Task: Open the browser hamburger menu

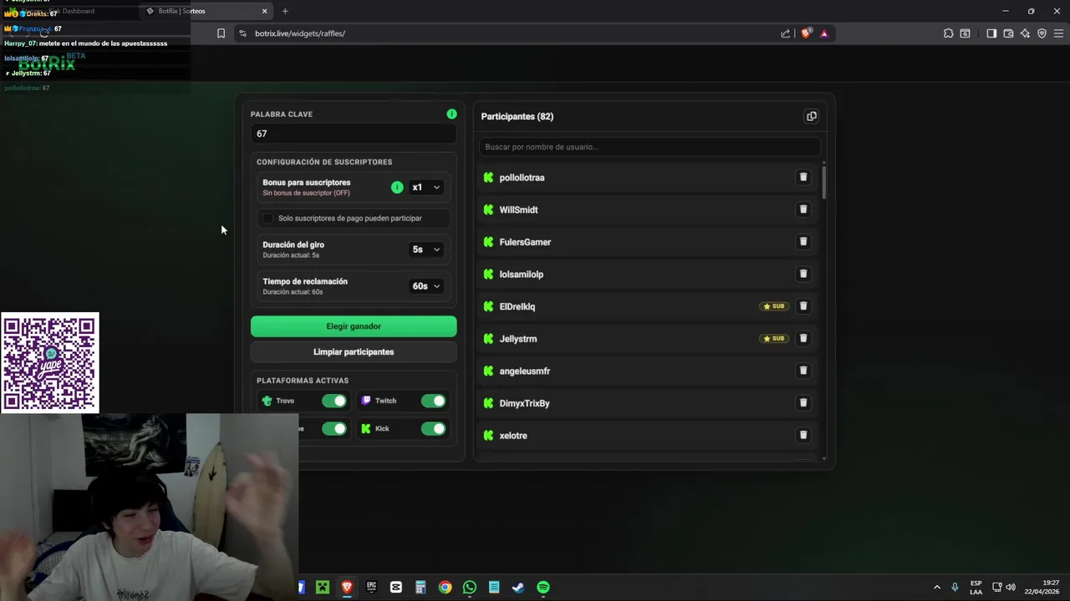Action: point(1058,33)
